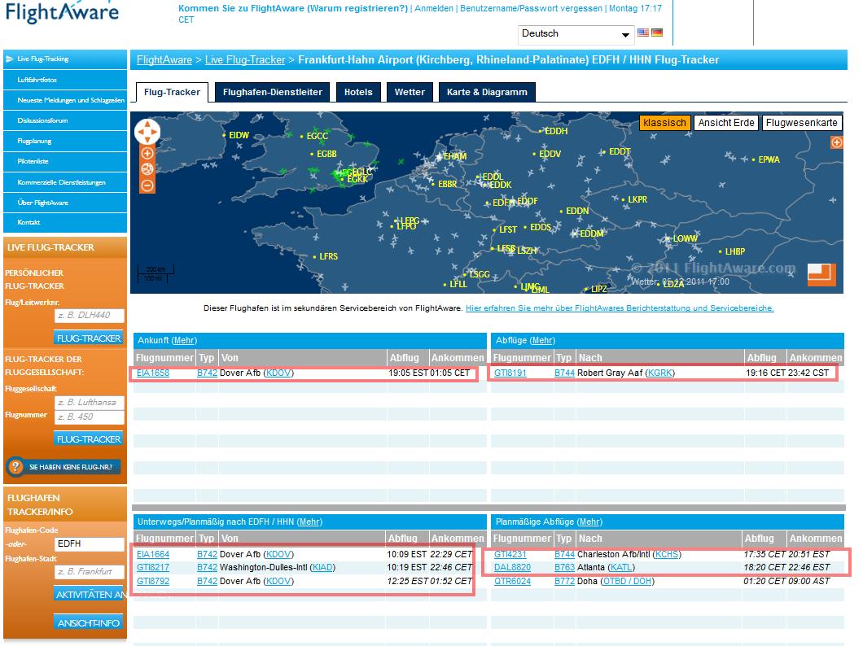Switch map to 'Ansicht Erde' view
The width and height of the screenshot is (863, 646).
point(726,123)
